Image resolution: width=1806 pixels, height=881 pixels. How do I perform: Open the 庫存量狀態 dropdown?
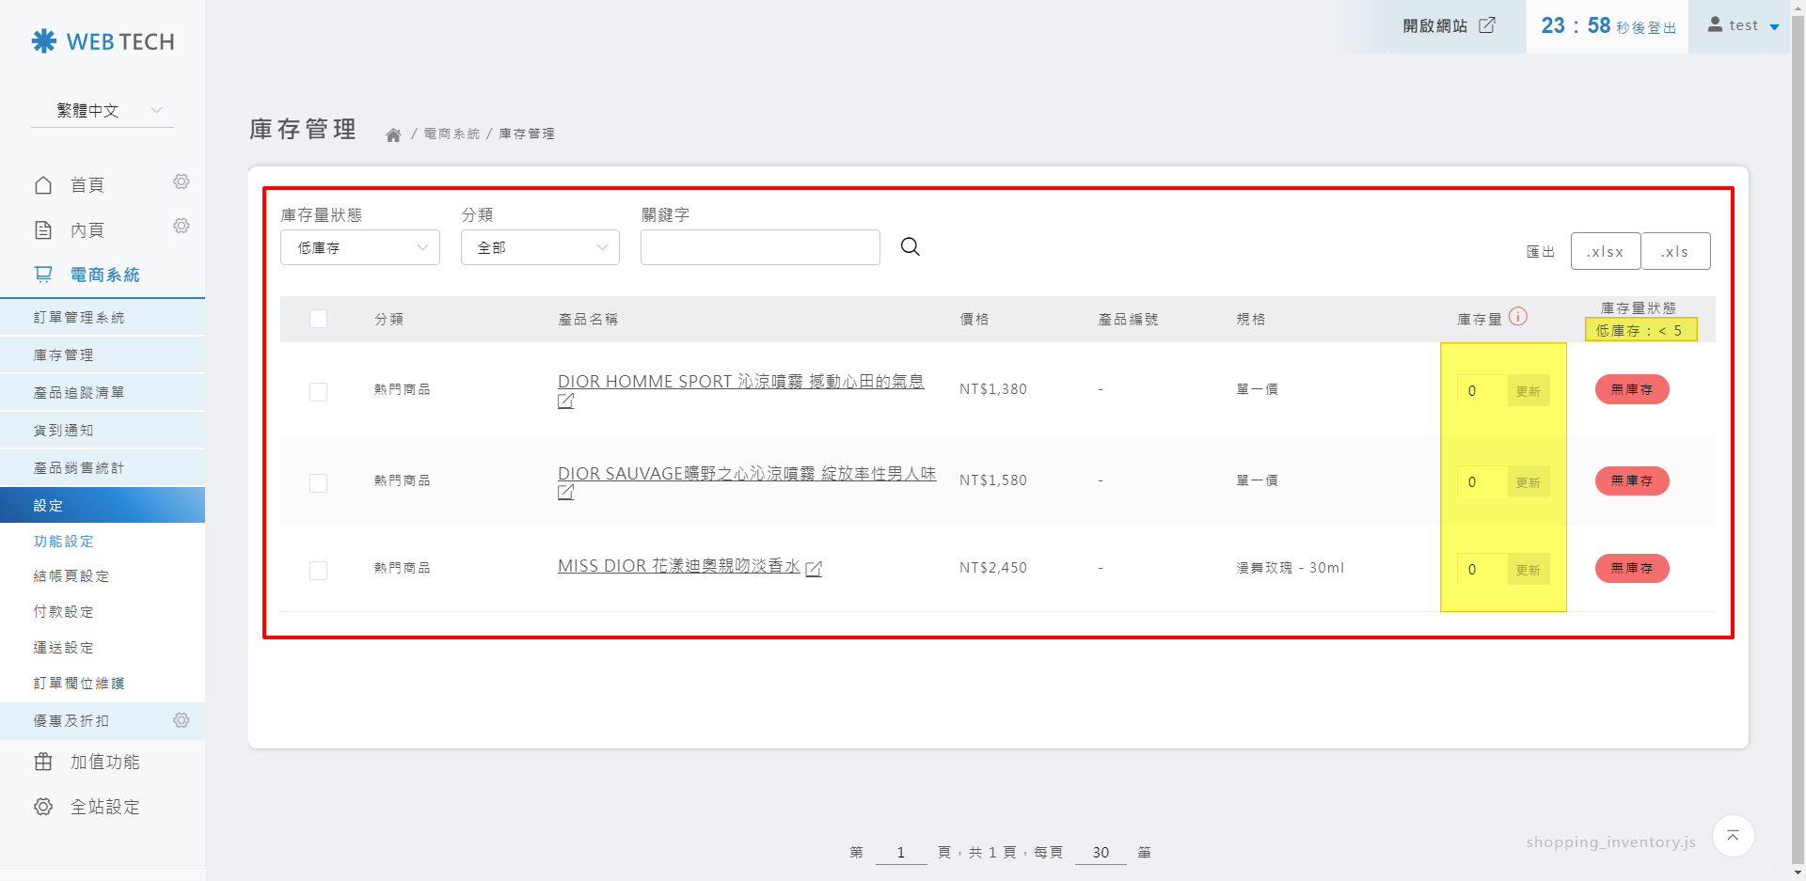(x=359, y=247)
